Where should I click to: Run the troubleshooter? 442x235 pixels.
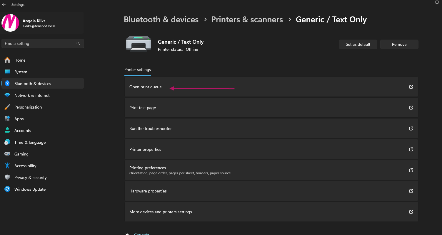coord(271,129)
